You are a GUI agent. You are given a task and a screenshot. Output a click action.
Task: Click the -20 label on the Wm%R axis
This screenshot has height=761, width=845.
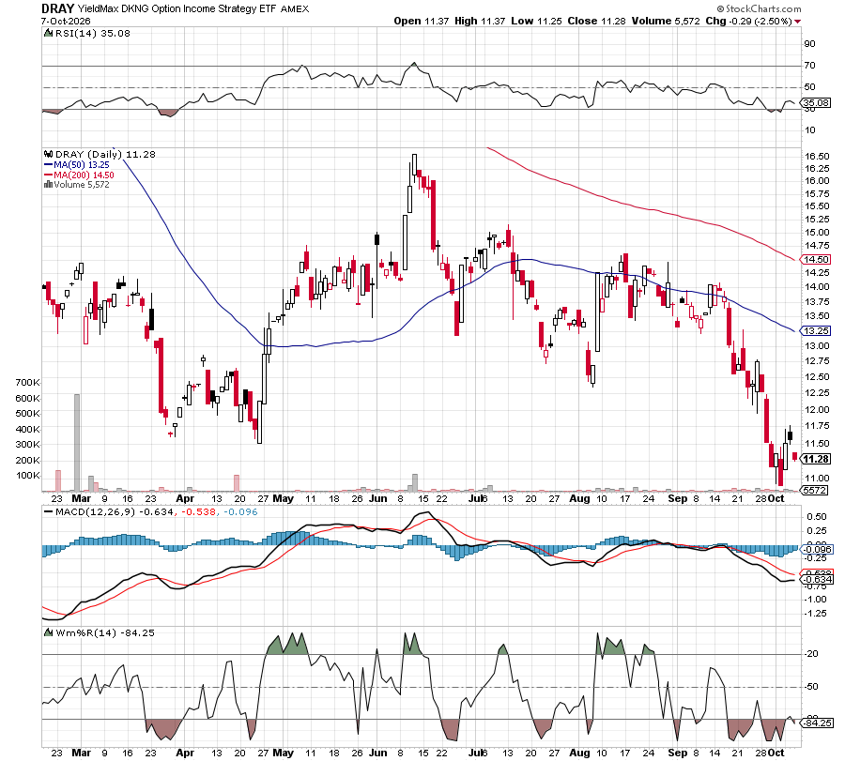tap(811, 654)
